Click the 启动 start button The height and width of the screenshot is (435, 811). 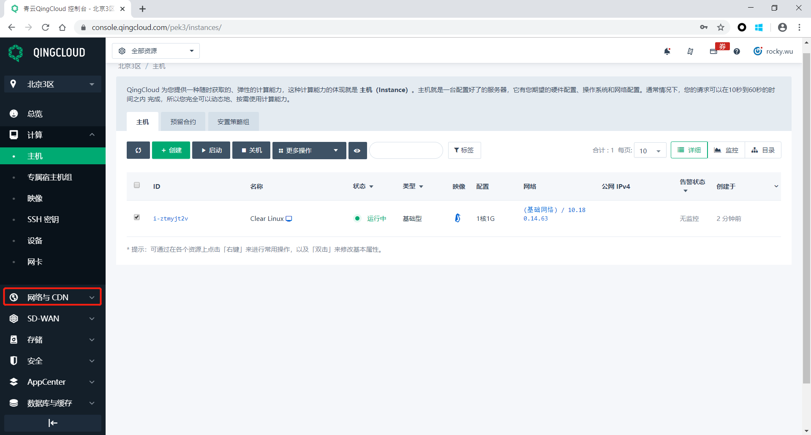click(211, 150)
